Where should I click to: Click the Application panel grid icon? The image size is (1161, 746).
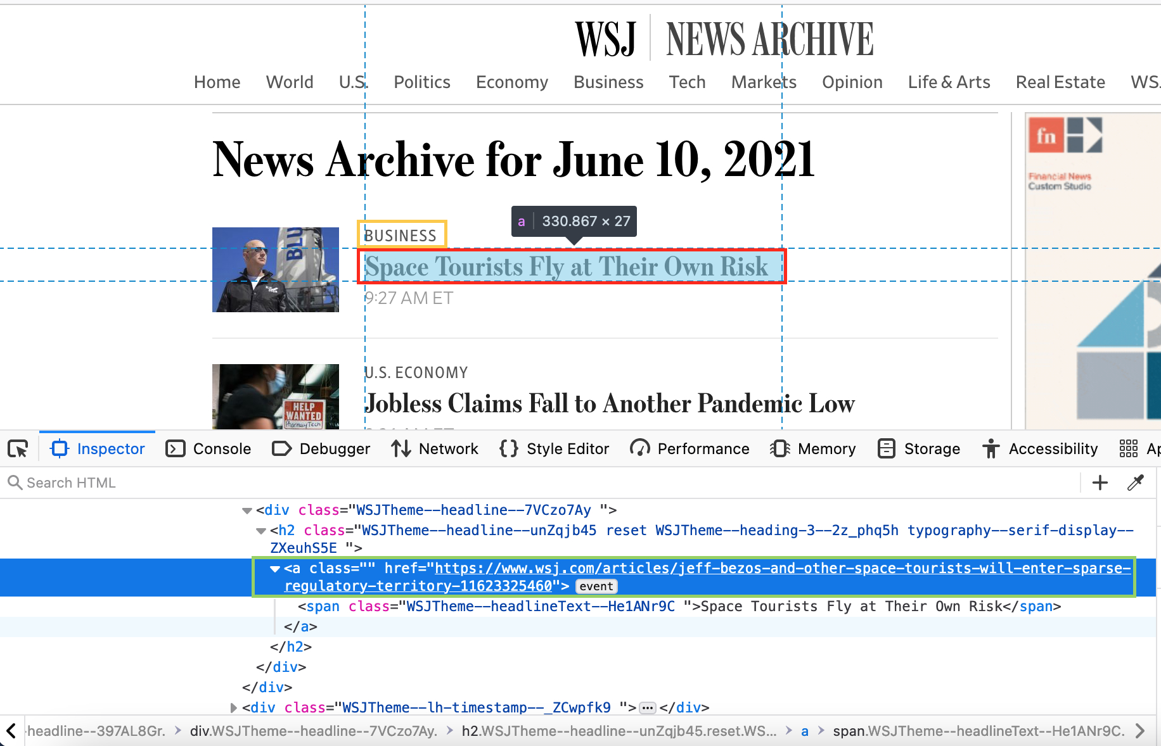(x=1129, y=449)
